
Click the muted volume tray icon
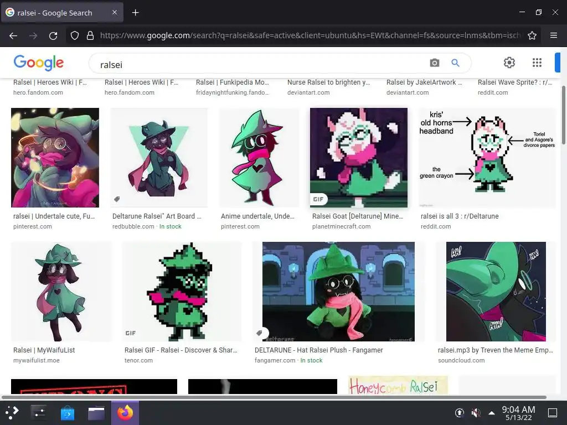pyautogui.click(x=476, y=412)
